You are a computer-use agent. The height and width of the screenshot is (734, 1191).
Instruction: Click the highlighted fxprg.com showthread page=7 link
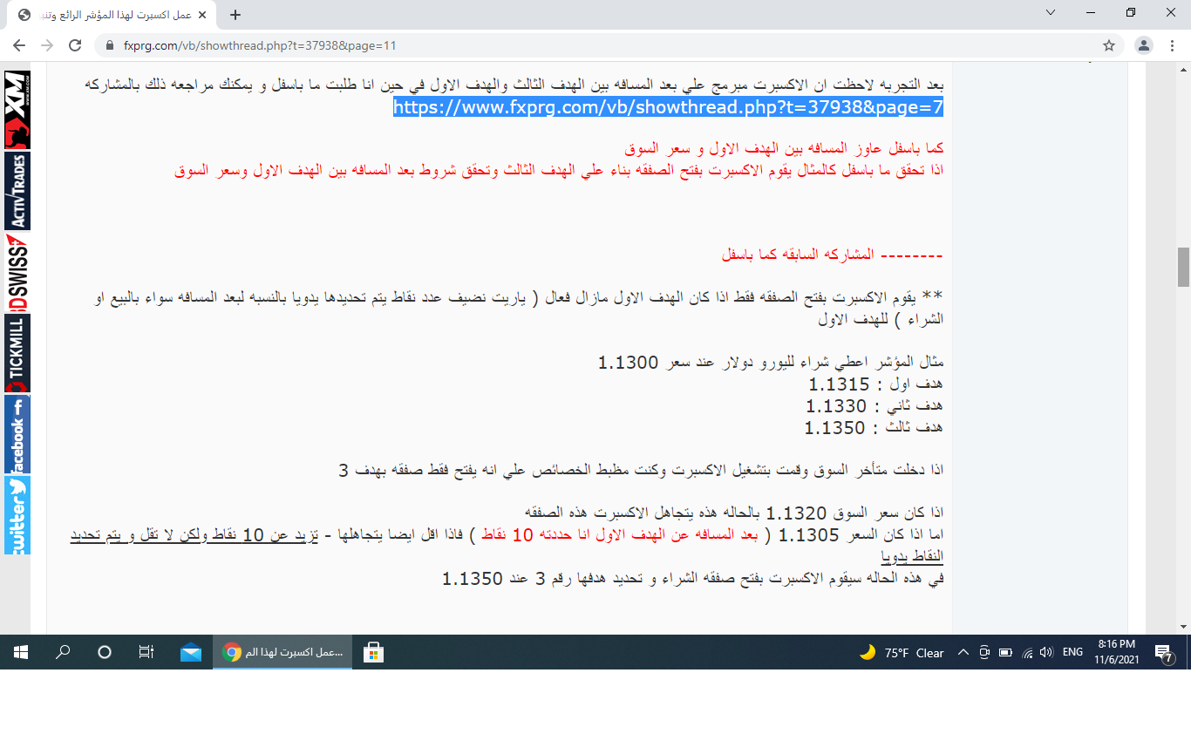coord(668,107)
